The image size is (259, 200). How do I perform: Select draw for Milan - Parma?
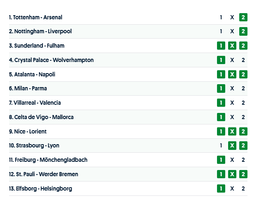point(232,88)
